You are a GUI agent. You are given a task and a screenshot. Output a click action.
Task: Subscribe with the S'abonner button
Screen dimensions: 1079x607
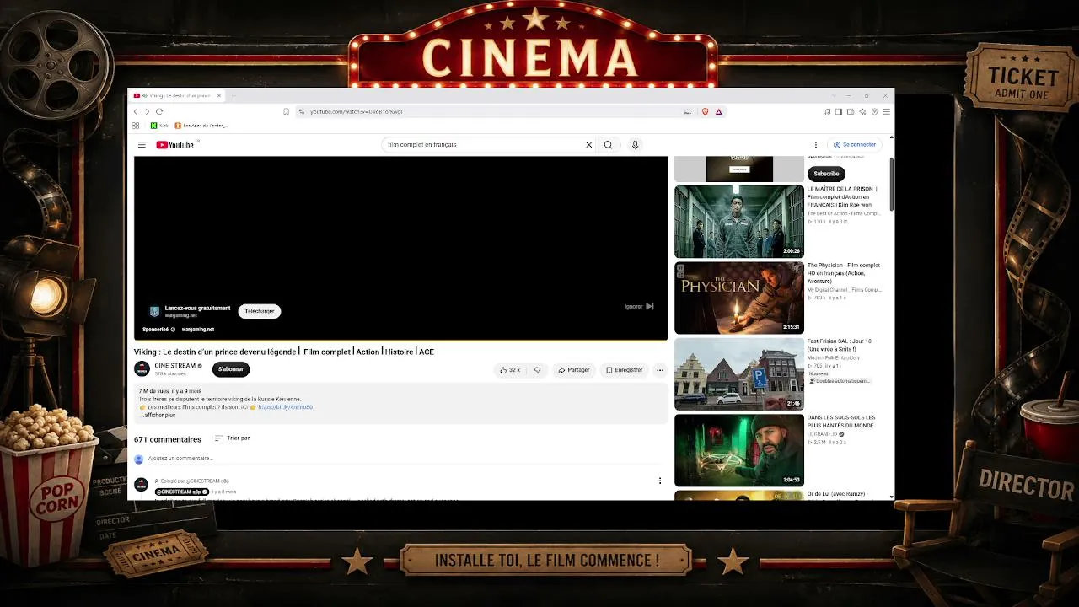tap(231, 369)
